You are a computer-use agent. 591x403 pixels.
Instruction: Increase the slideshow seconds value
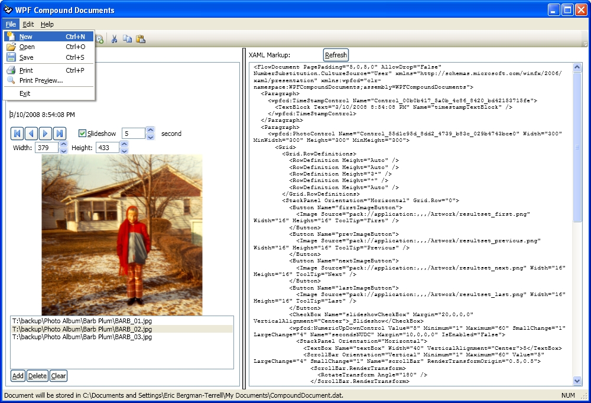(150, 130)
